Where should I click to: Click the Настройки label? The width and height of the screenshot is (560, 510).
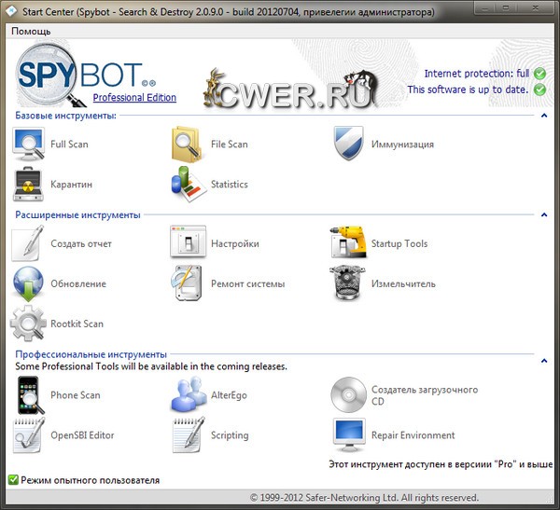[x=235, y=243]
